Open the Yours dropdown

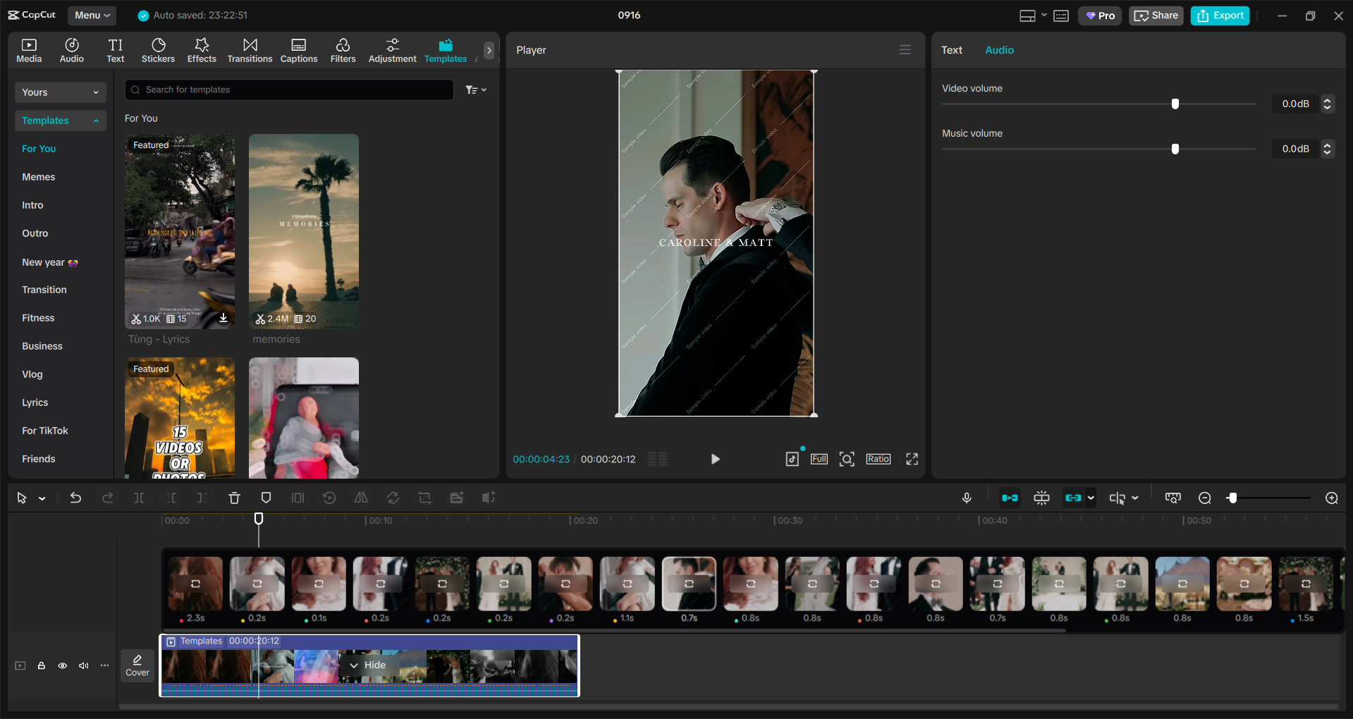[60, 92]
